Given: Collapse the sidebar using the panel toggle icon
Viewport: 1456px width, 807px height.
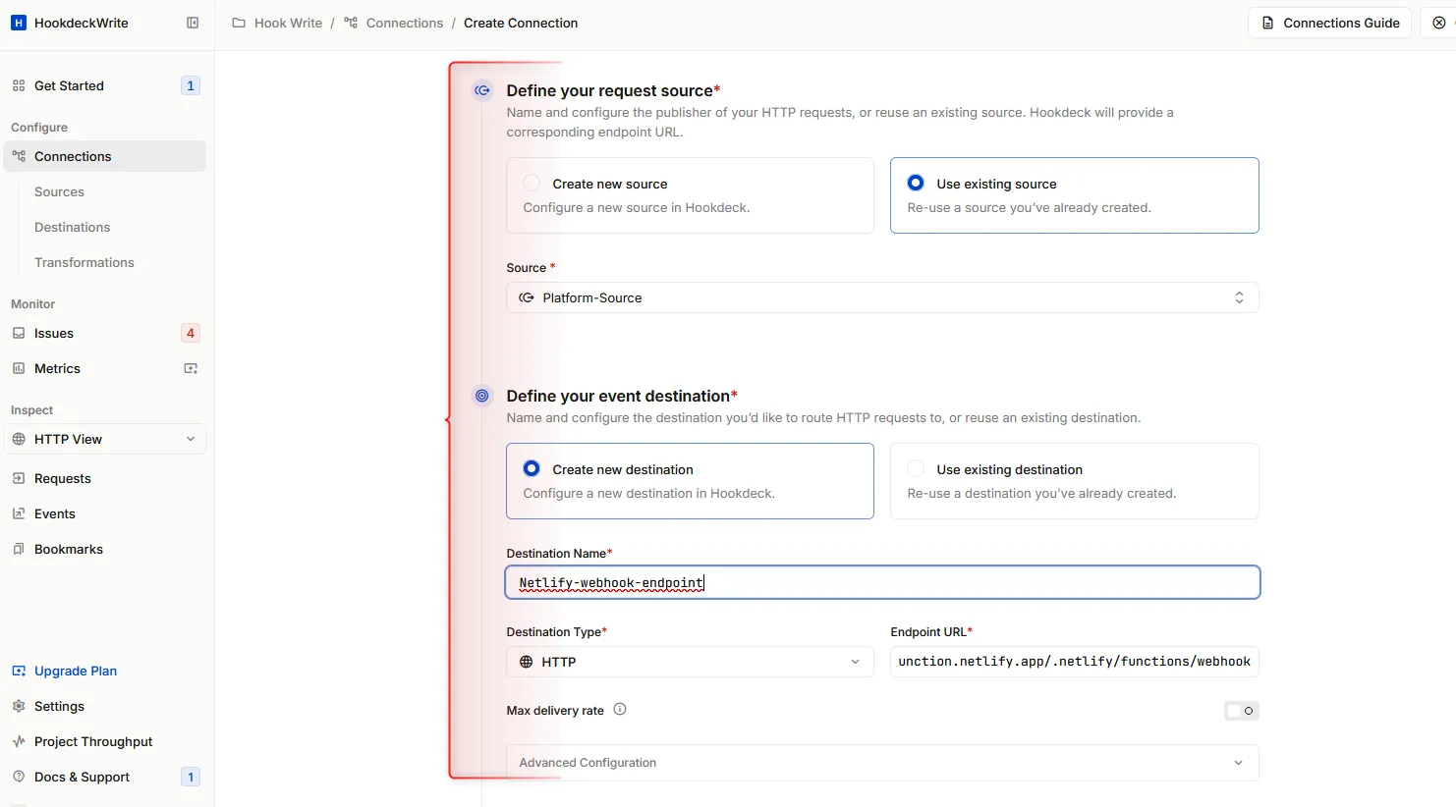Looking at the screenshot, I should (x=193, y=23).
